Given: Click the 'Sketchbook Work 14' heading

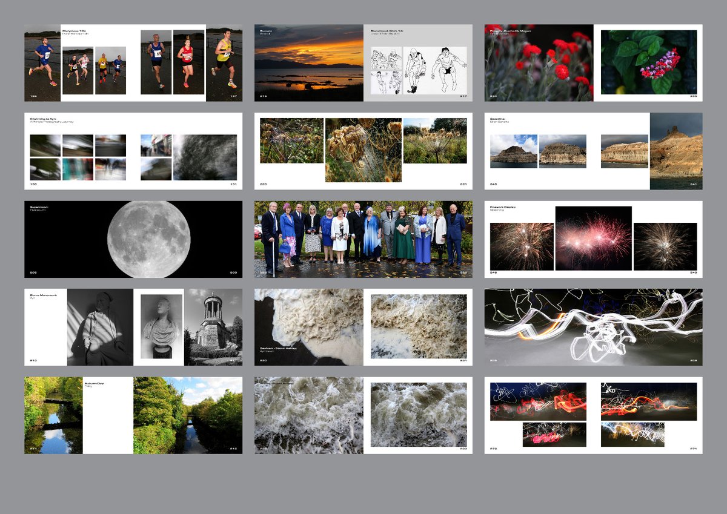Looking at the screenshot, I should tap(388, 30).
